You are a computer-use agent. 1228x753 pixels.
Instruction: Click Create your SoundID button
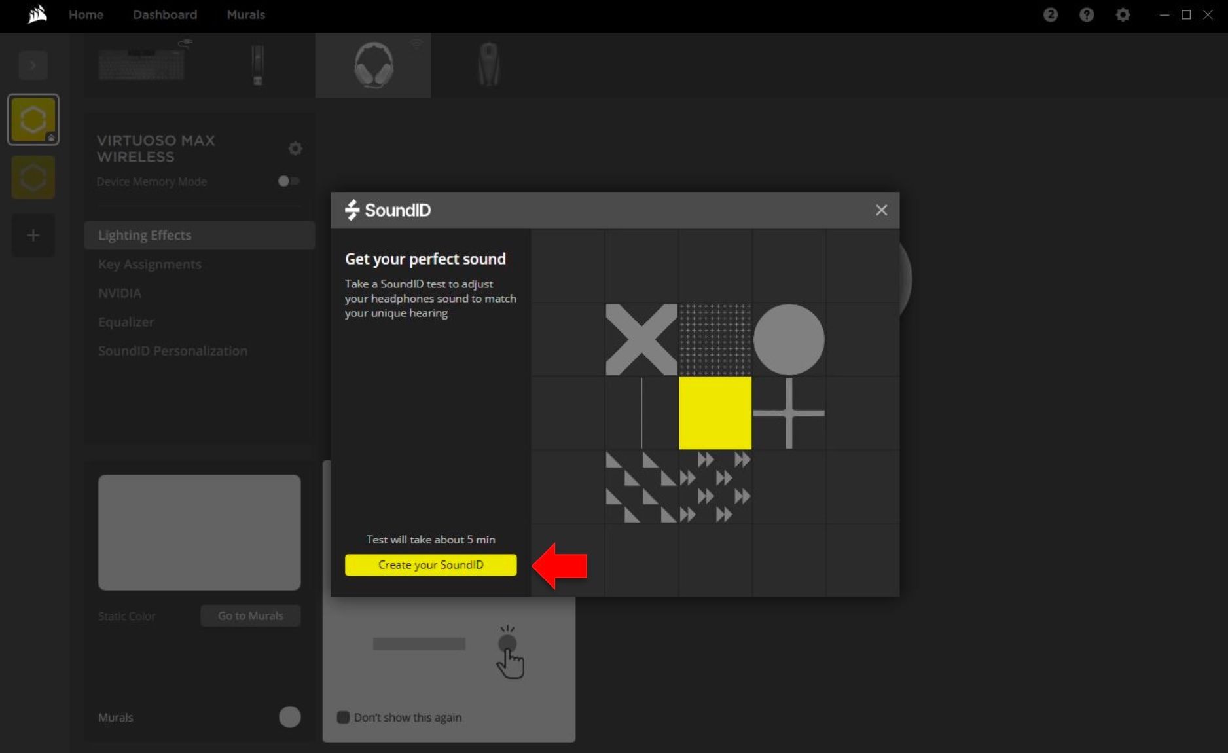click(x=431, y=565)
